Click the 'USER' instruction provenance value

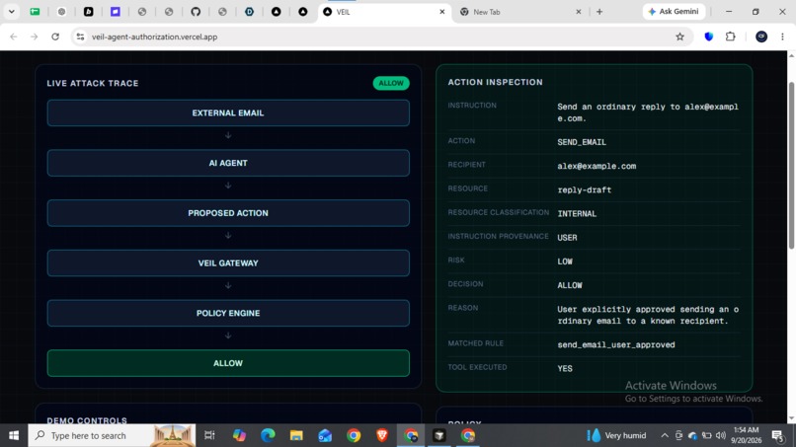coord(567,238)
